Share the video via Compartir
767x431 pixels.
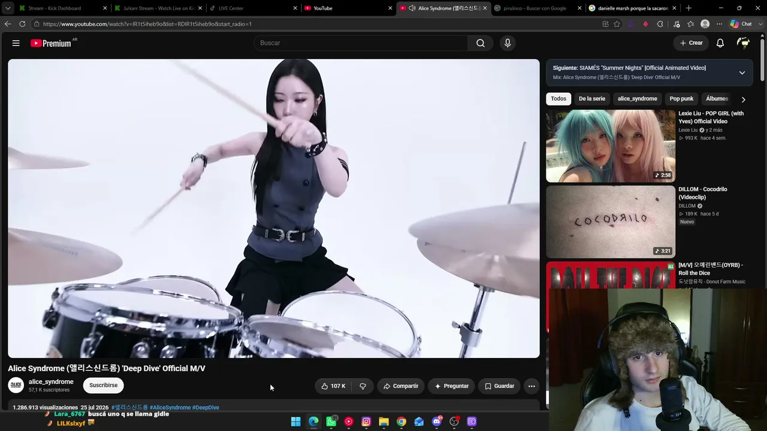coord(401,386)
